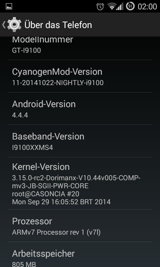
Task: Tap the Arbeitsspeicher entry
Action: 80,255
